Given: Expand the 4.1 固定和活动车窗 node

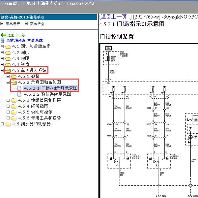Looking at the screenshot, I should click(x=2, y=47).
